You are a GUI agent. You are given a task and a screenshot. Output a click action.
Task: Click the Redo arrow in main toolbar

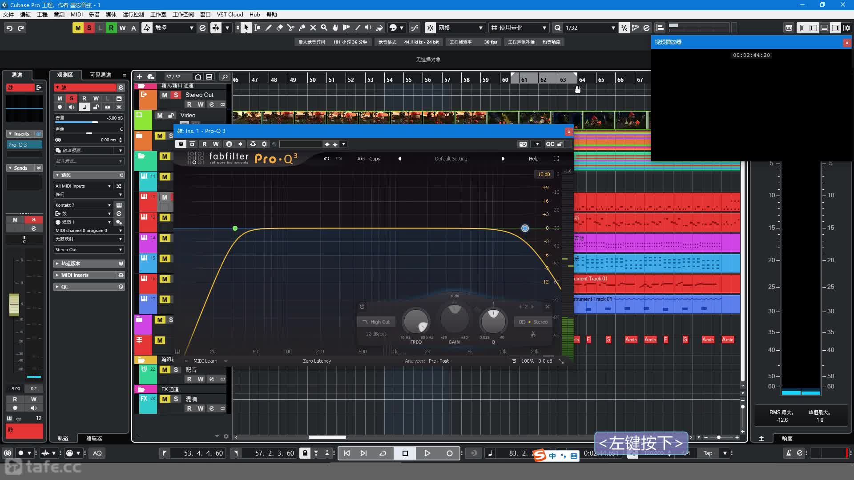coord(20,28)
